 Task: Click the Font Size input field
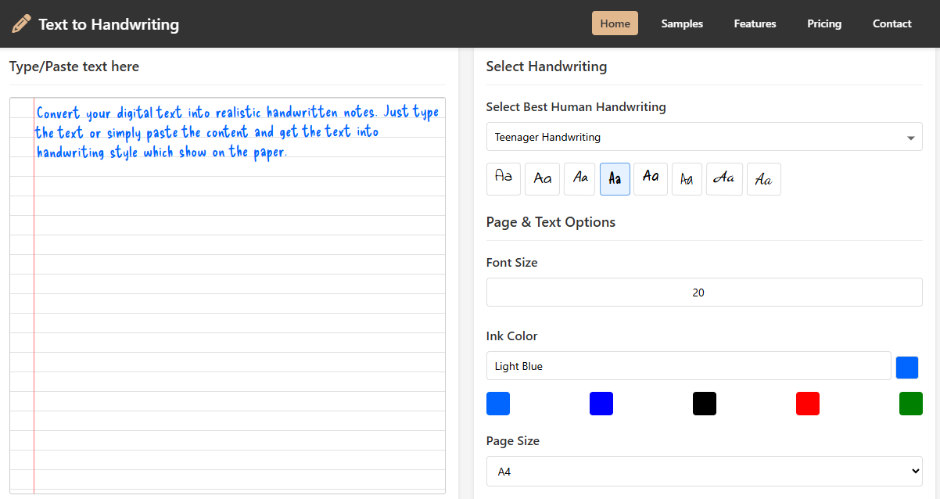(704, 292)
